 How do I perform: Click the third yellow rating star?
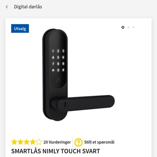coord(26,142)
